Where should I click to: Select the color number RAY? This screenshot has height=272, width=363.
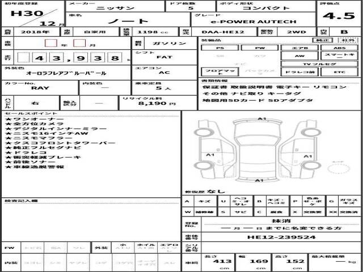click(x=40, y=88)
